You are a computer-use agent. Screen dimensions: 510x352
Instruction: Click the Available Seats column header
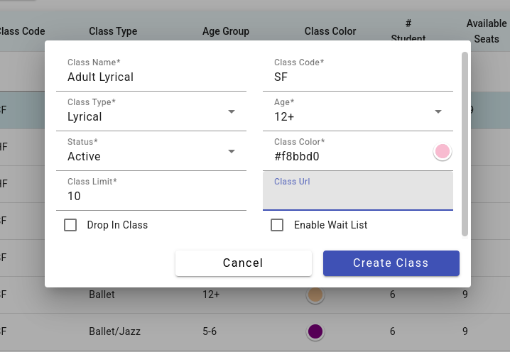(x=487, y=31)
